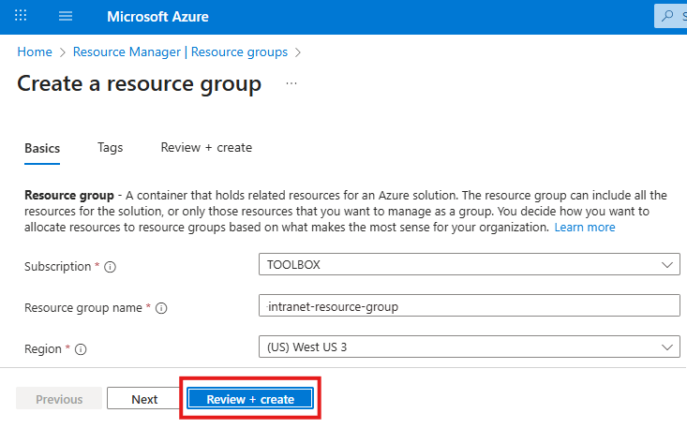Show info tooltip for Region

tap(81, 349)
